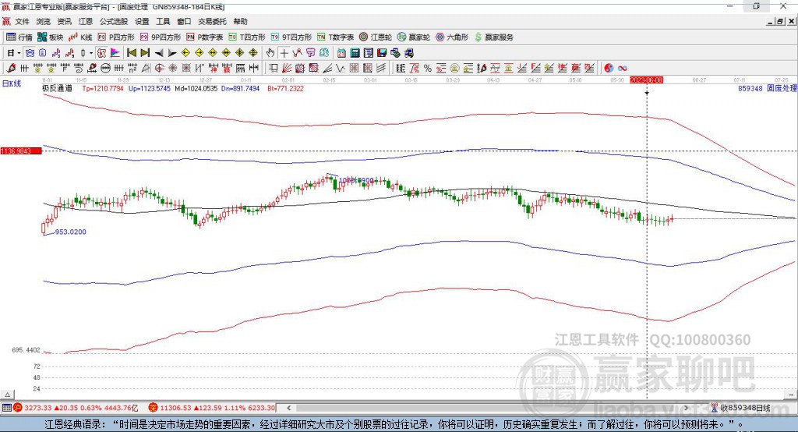Open the calculator icon
Image resolution: width=798 pixels, height=432 pixels.
(x=355, y=53)
